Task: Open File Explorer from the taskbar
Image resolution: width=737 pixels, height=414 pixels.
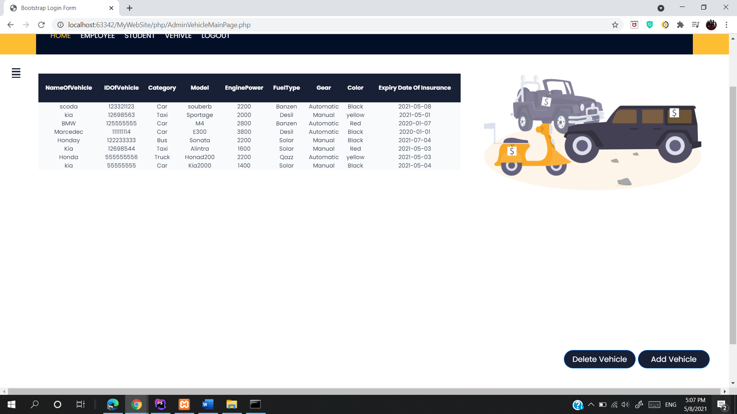Action: point(231,404)
